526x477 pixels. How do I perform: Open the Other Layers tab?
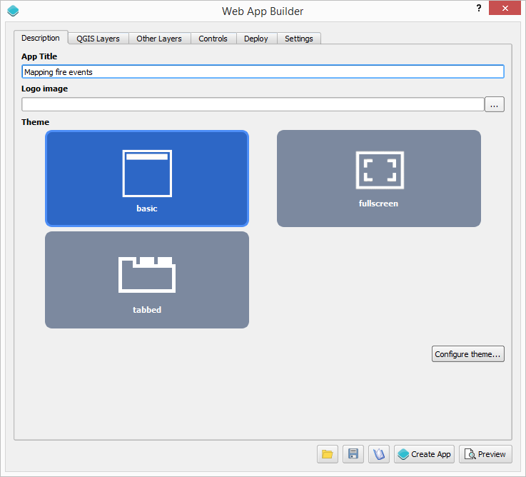pyautogui.click(x=159, y=39)
